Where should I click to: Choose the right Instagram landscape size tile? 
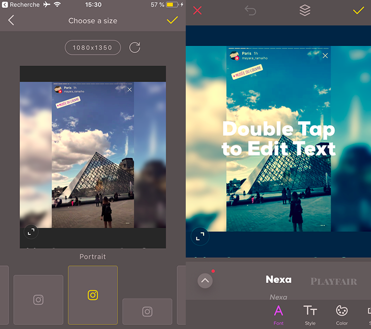coord(147,311)
